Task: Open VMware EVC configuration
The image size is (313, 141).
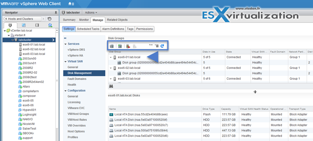Action: [x=76, y=108]
